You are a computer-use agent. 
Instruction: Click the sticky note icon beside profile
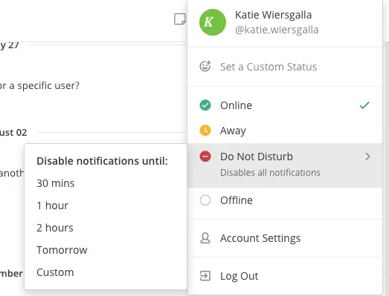coord(180,19)
